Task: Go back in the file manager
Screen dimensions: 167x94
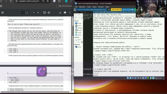Action: (x=76, y=17)
